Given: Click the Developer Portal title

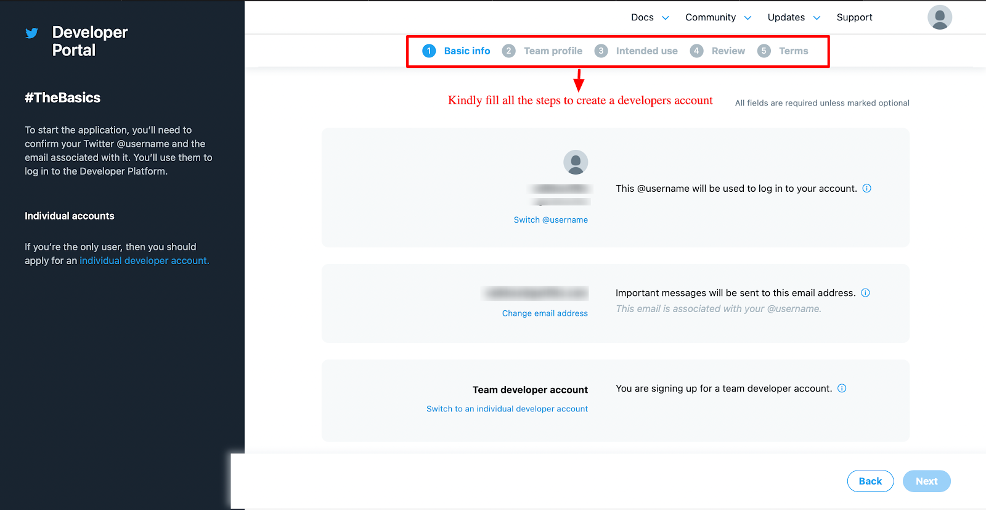Looking at the screenshot, I should click(x=90, y=41).
